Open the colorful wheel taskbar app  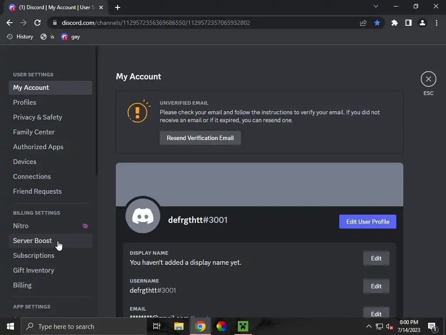click(x=221, y=326)
